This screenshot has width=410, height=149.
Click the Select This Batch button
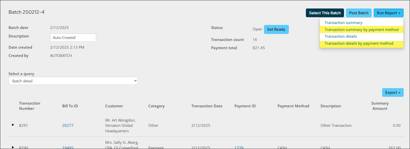tap(325, 13)
